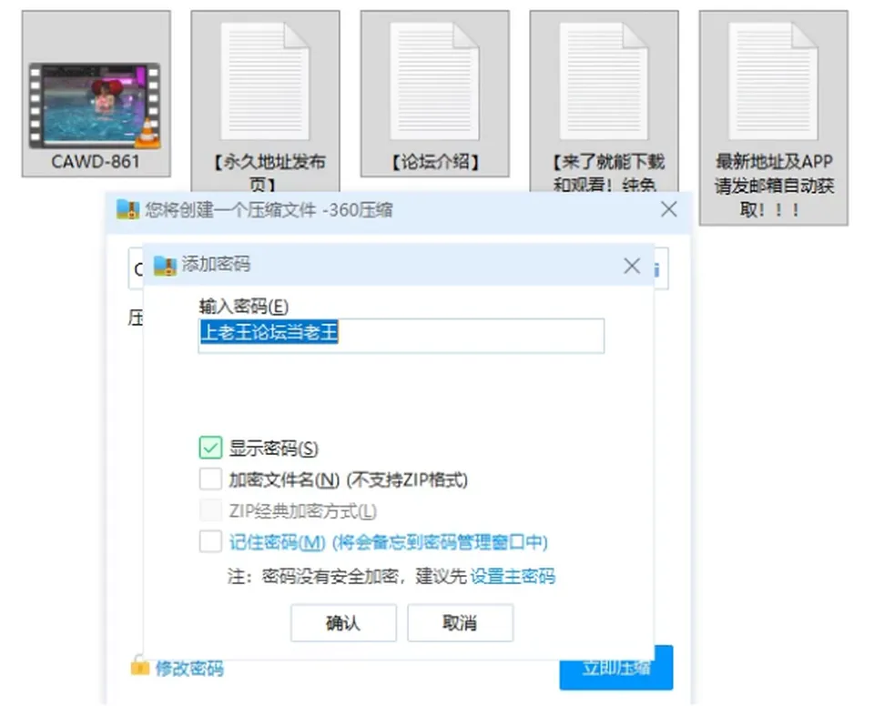This screenshot has width=874, height=706.
Task: Close the 您将创建一个压缩文件 window
Action: click(669, 209)
